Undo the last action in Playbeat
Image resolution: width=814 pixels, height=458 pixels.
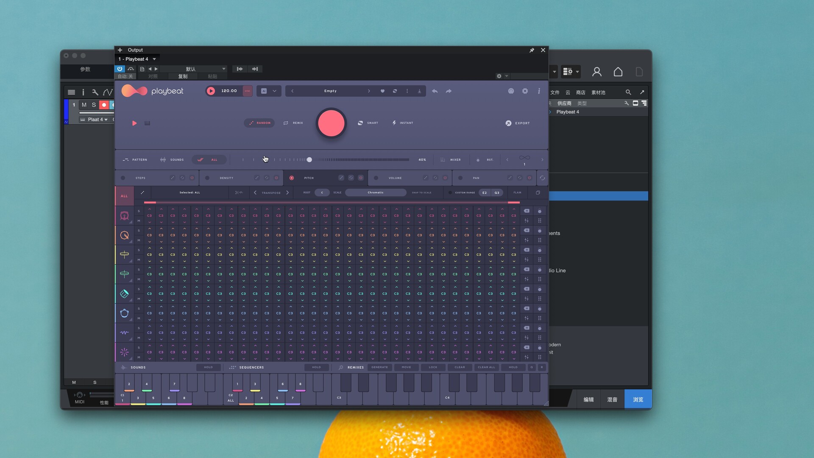[435, 91]
